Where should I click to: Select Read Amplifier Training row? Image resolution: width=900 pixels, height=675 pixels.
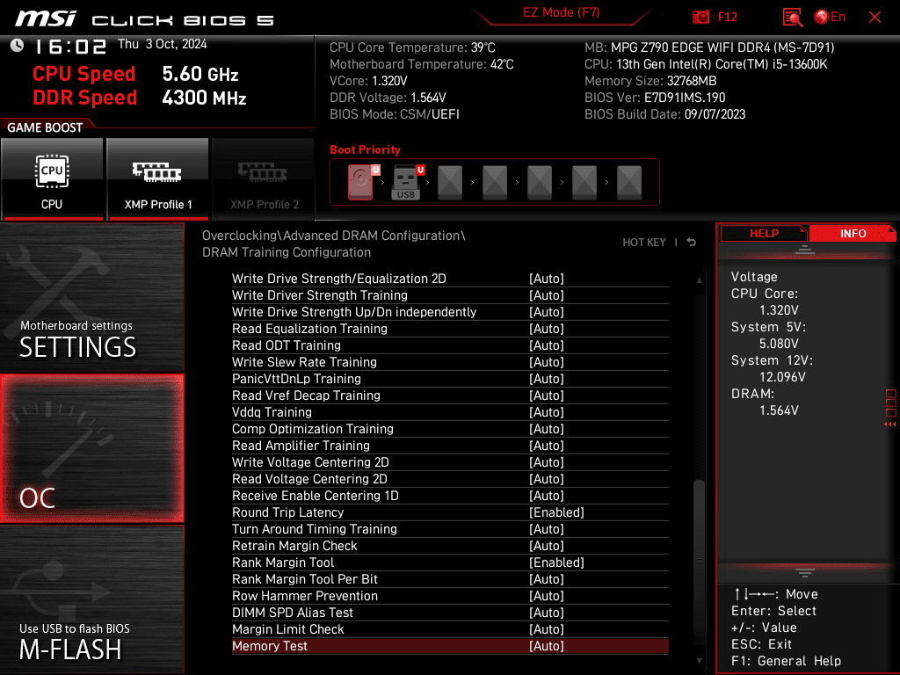[x=450, y=445]
